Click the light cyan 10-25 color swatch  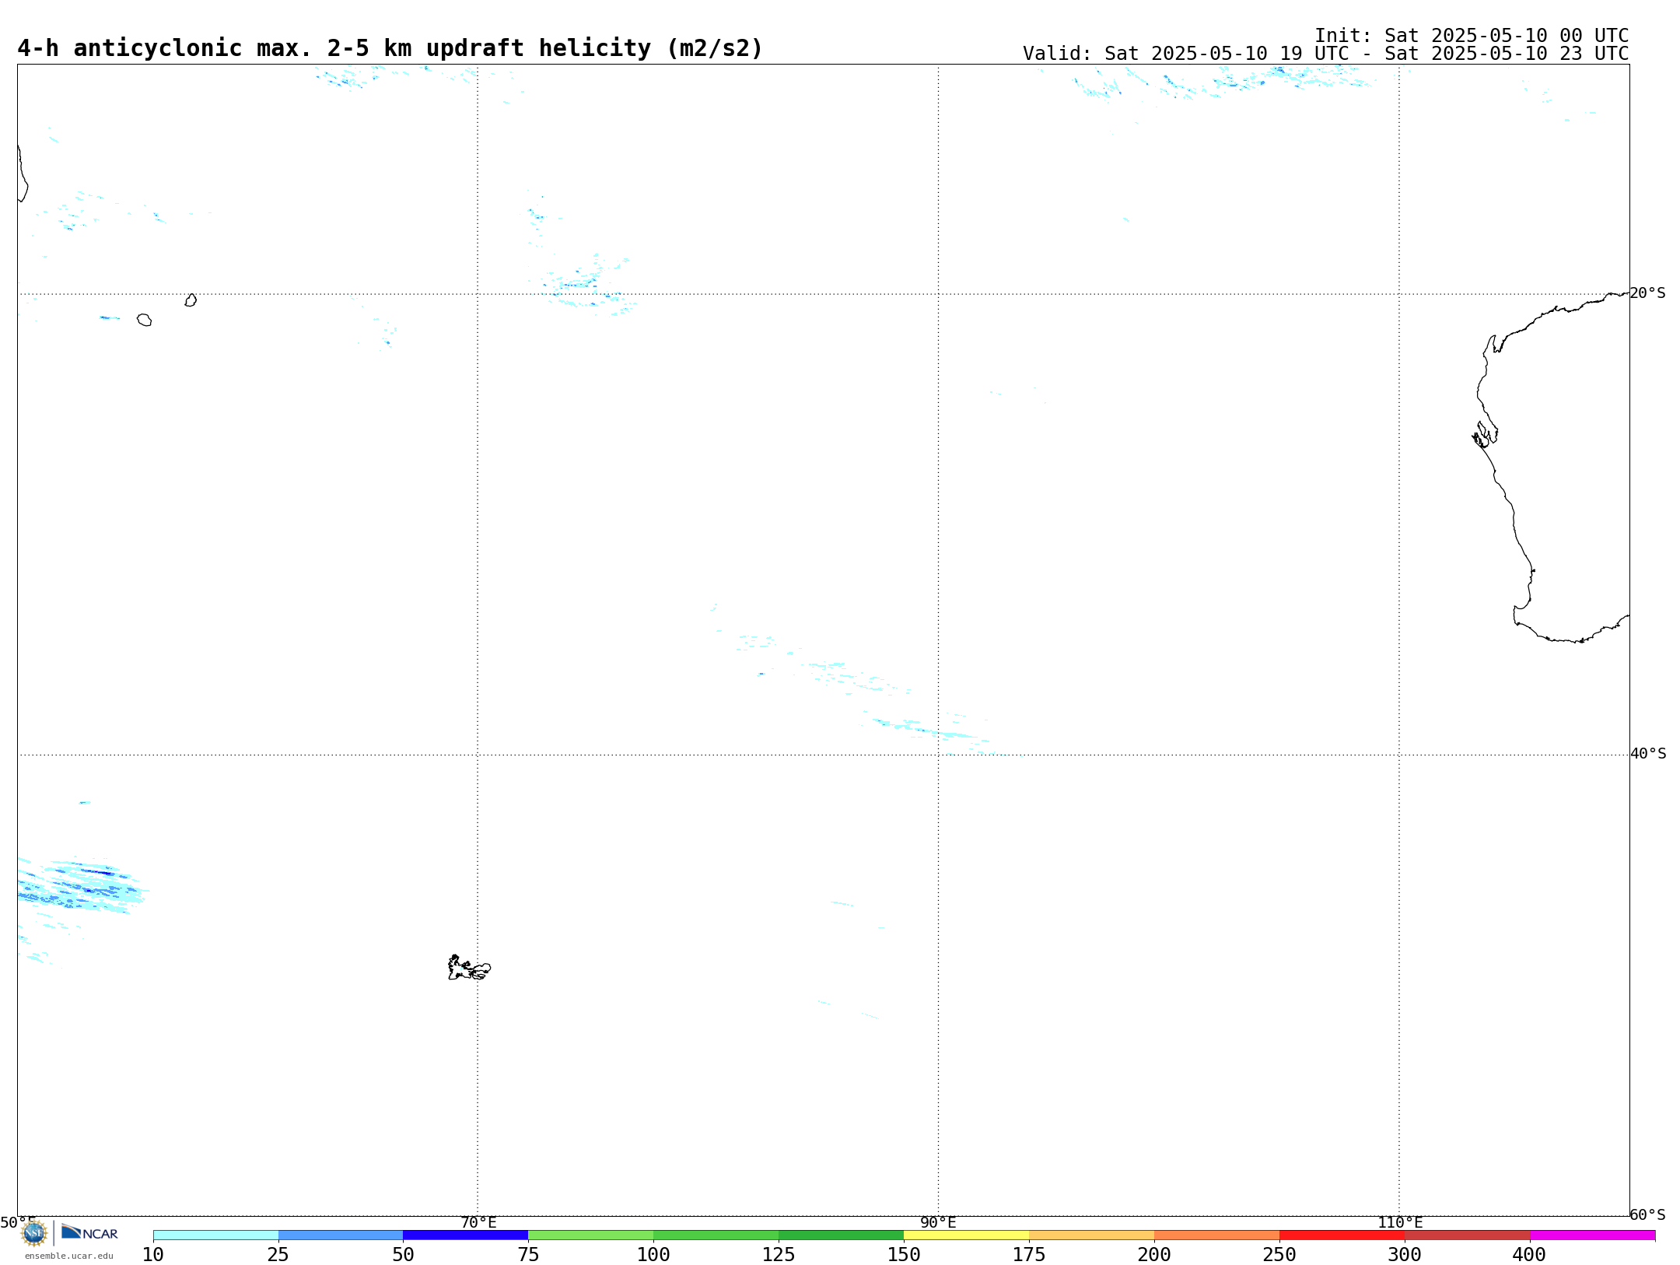coord(215,1235)
